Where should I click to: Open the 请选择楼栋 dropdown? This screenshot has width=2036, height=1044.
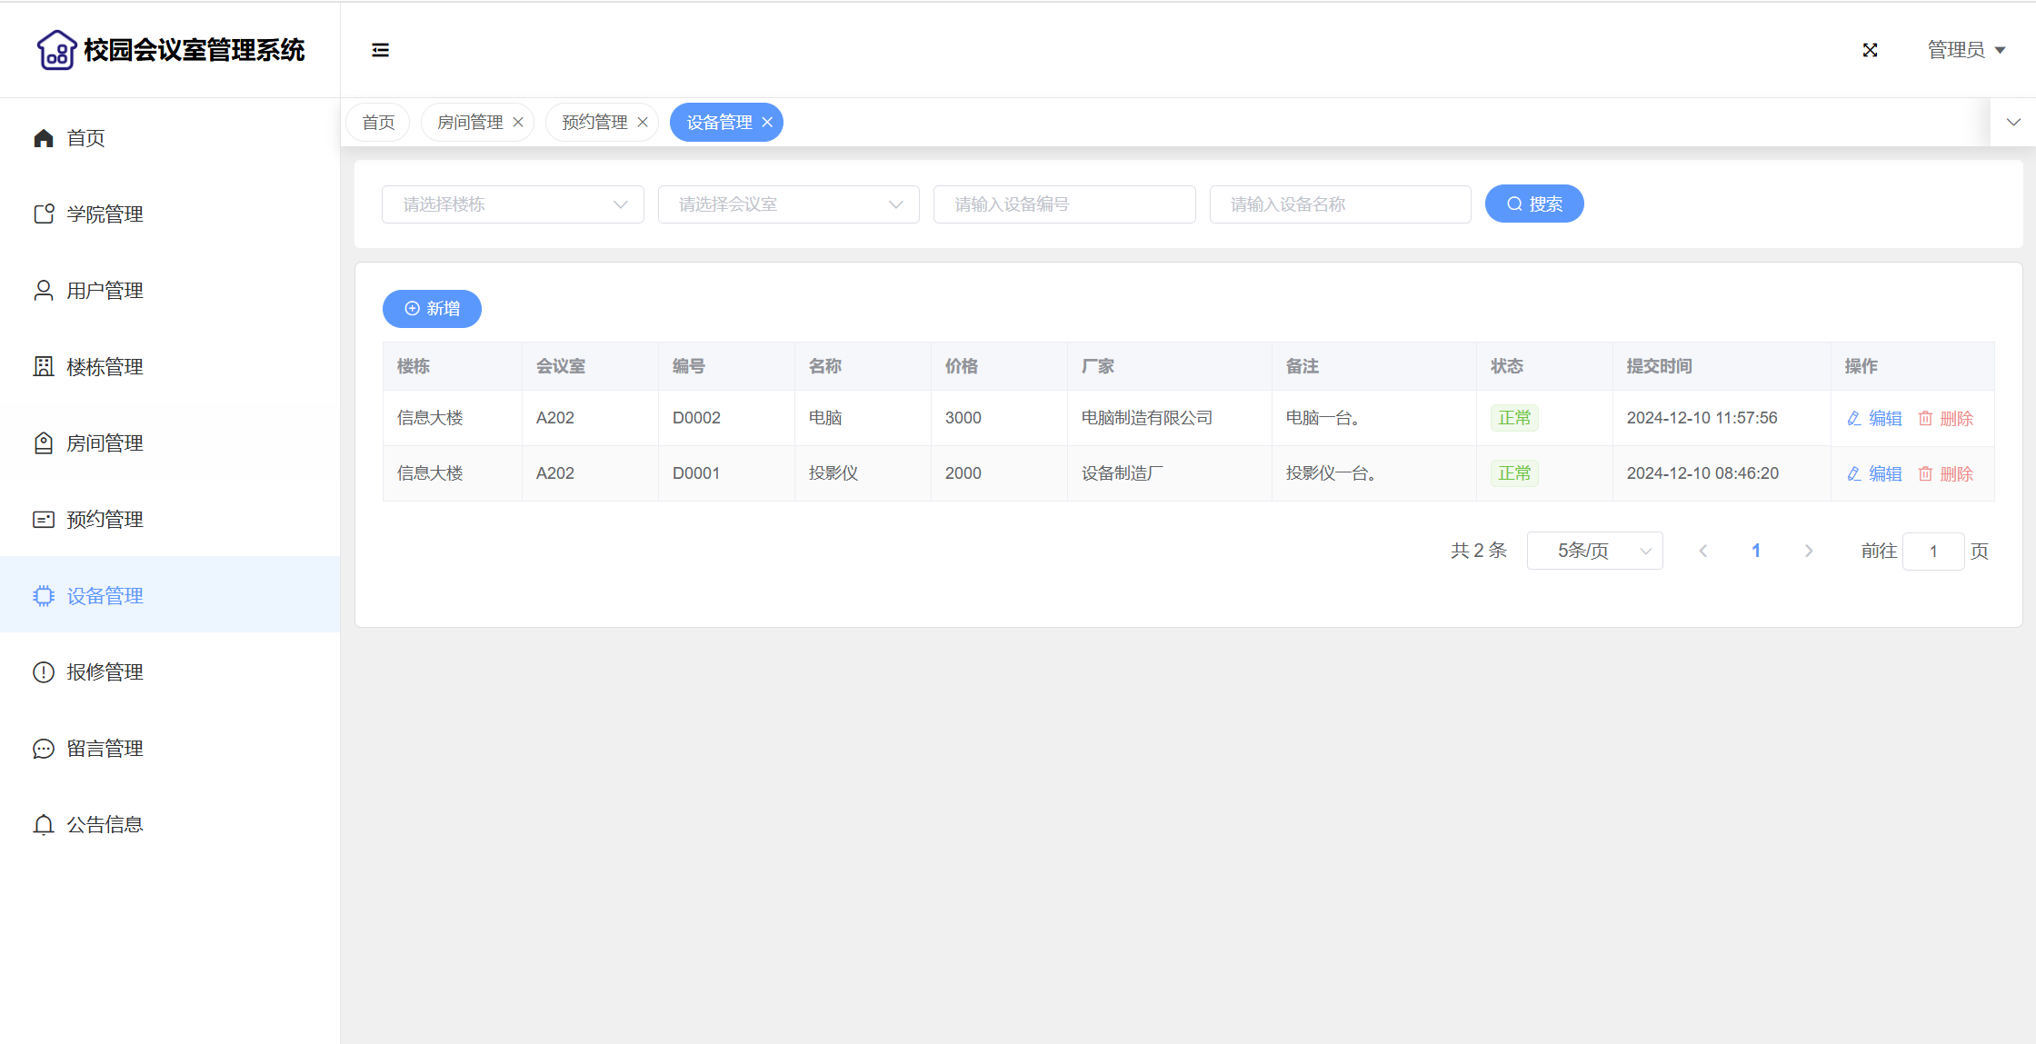click(513, 204)
